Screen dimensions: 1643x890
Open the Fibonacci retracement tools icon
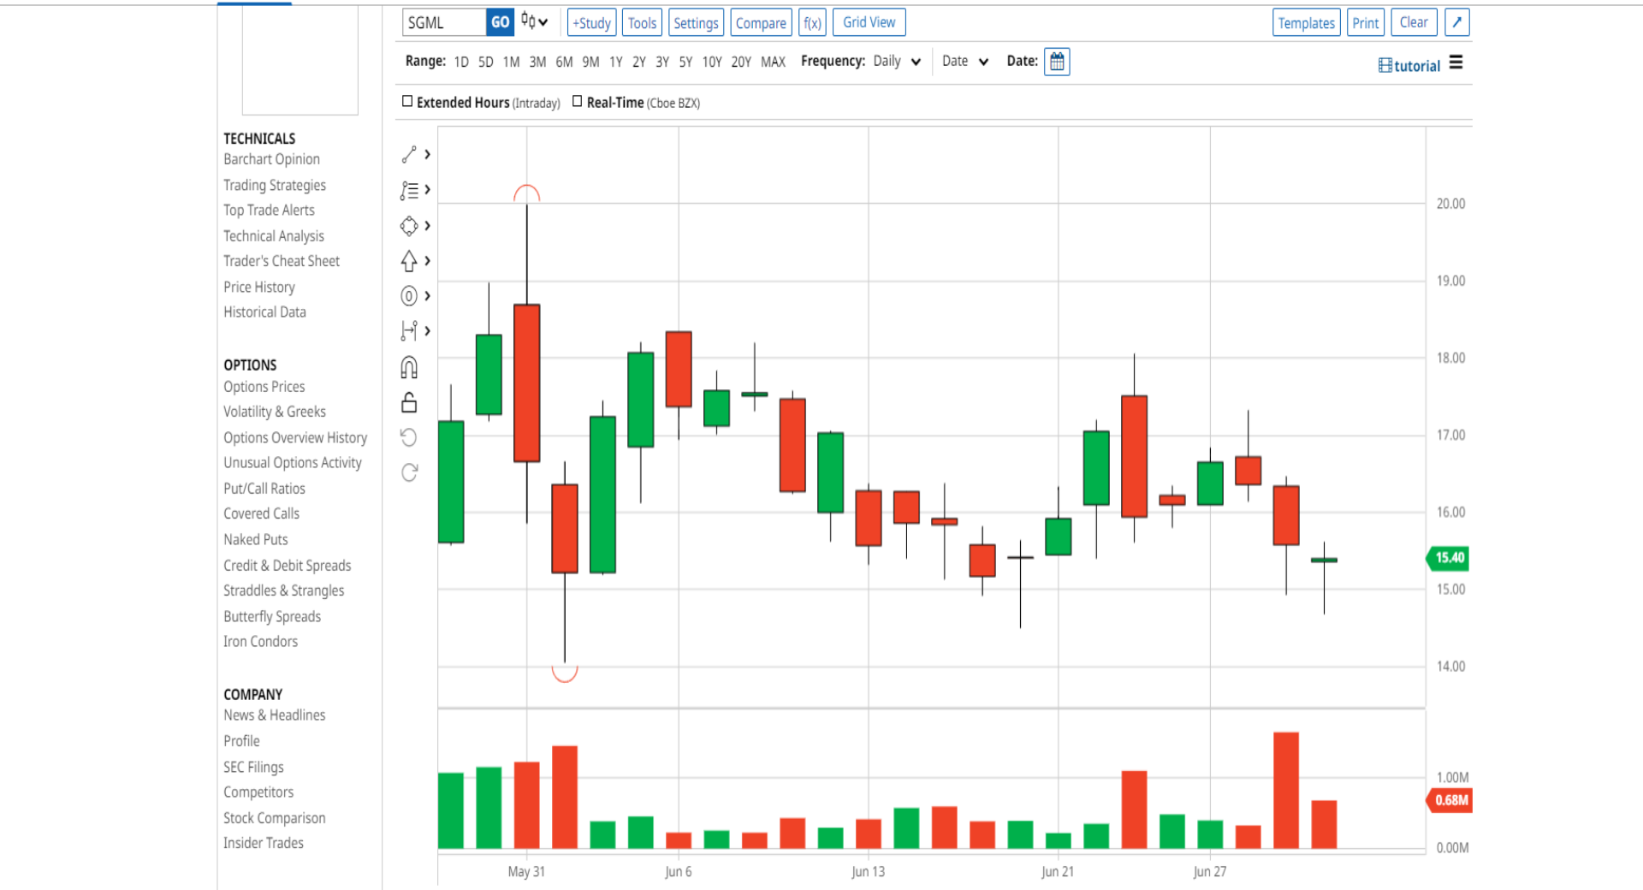click(409, 190)
